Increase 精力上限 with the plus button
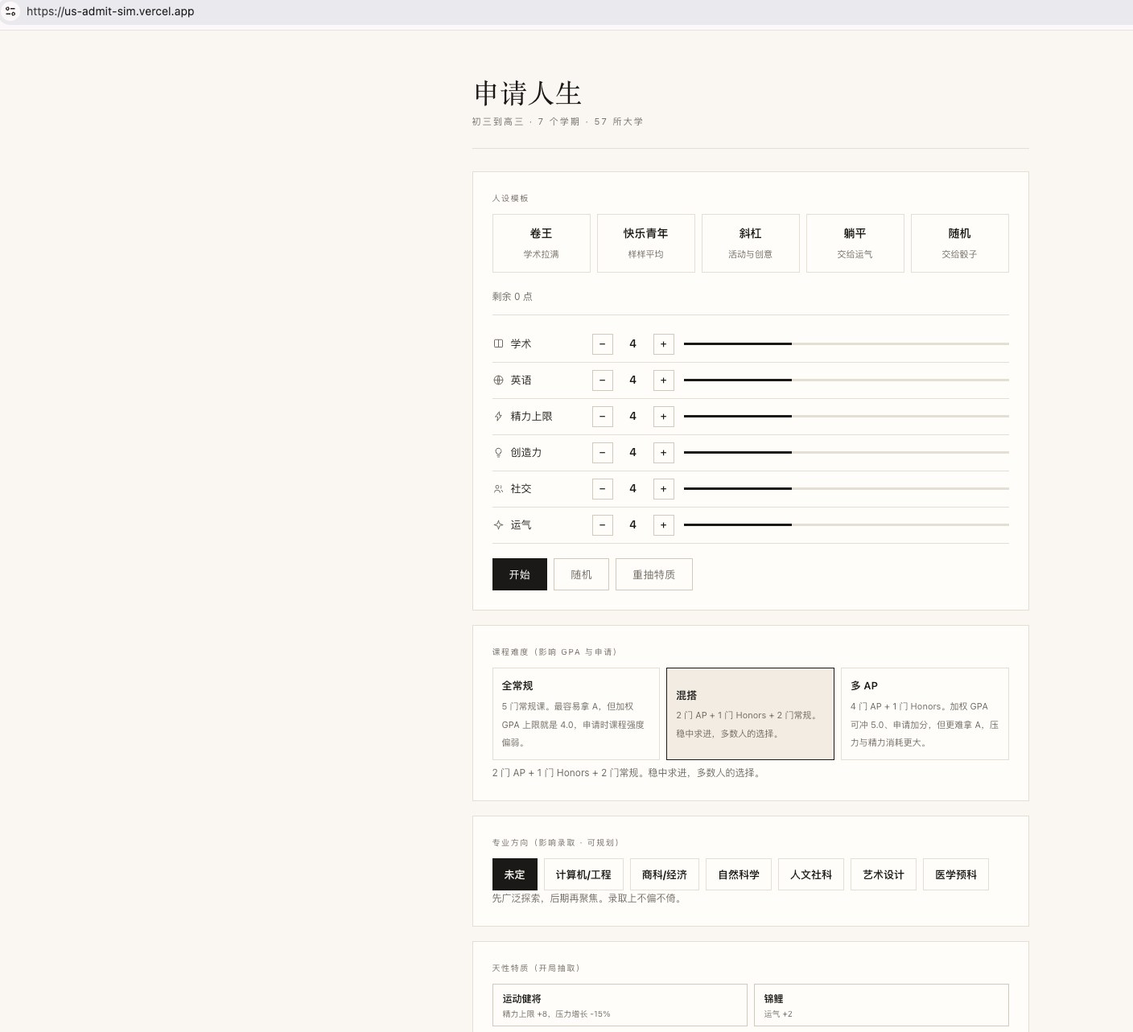Viewport: 1133px width, 1032px height. pyautogui.click(x=663, y=417)
